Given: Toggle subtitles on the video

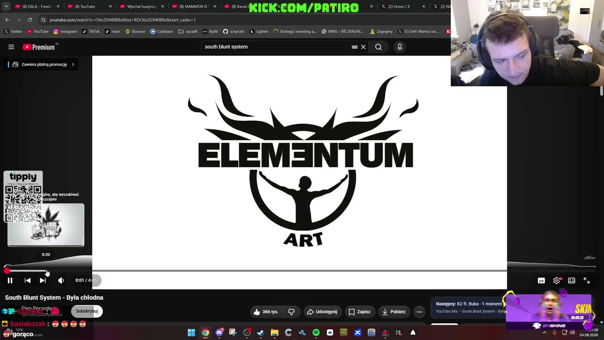Looking at the screenshot, I should (x=541, y=280).
